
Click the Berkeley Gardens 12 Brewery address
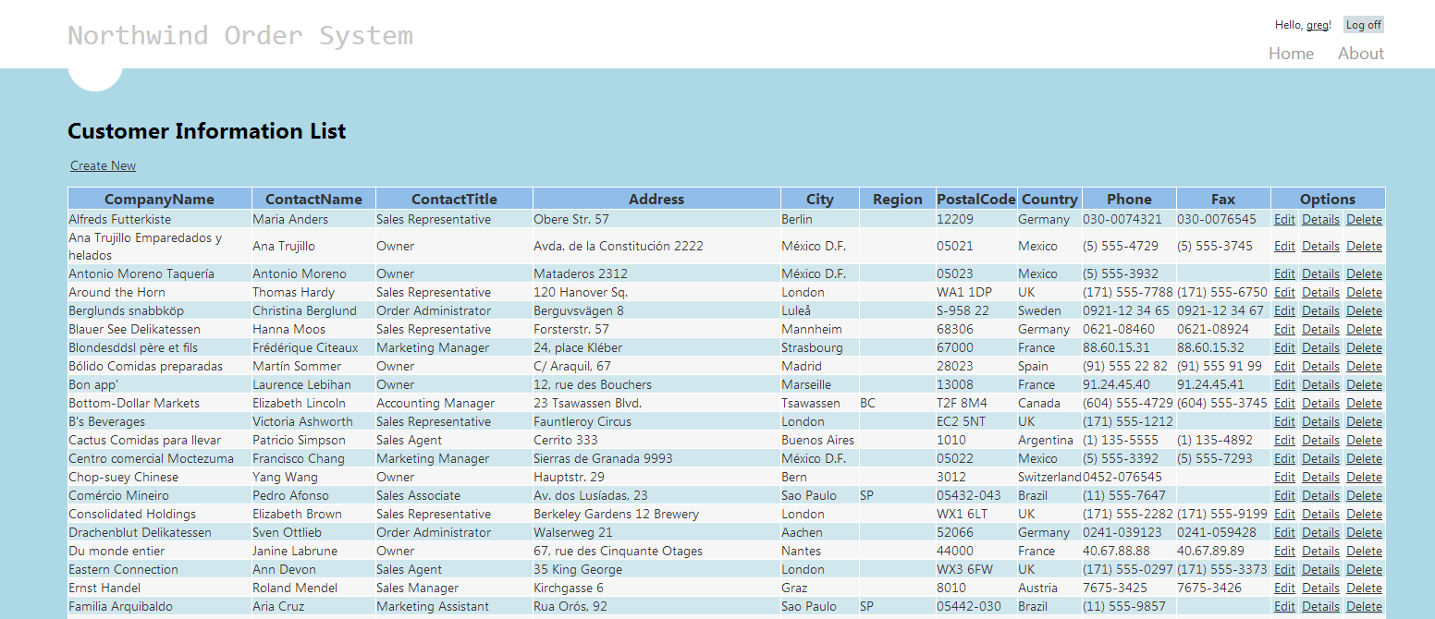pos(656,514)
